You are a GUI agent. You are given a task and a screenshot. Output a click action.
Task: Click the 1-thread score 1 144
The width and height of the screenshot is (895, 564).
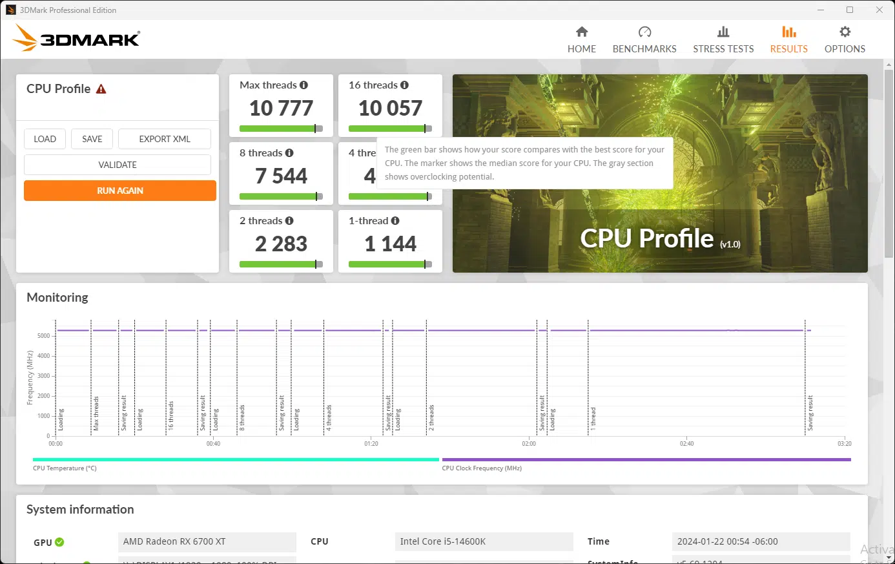click(390, 244)
